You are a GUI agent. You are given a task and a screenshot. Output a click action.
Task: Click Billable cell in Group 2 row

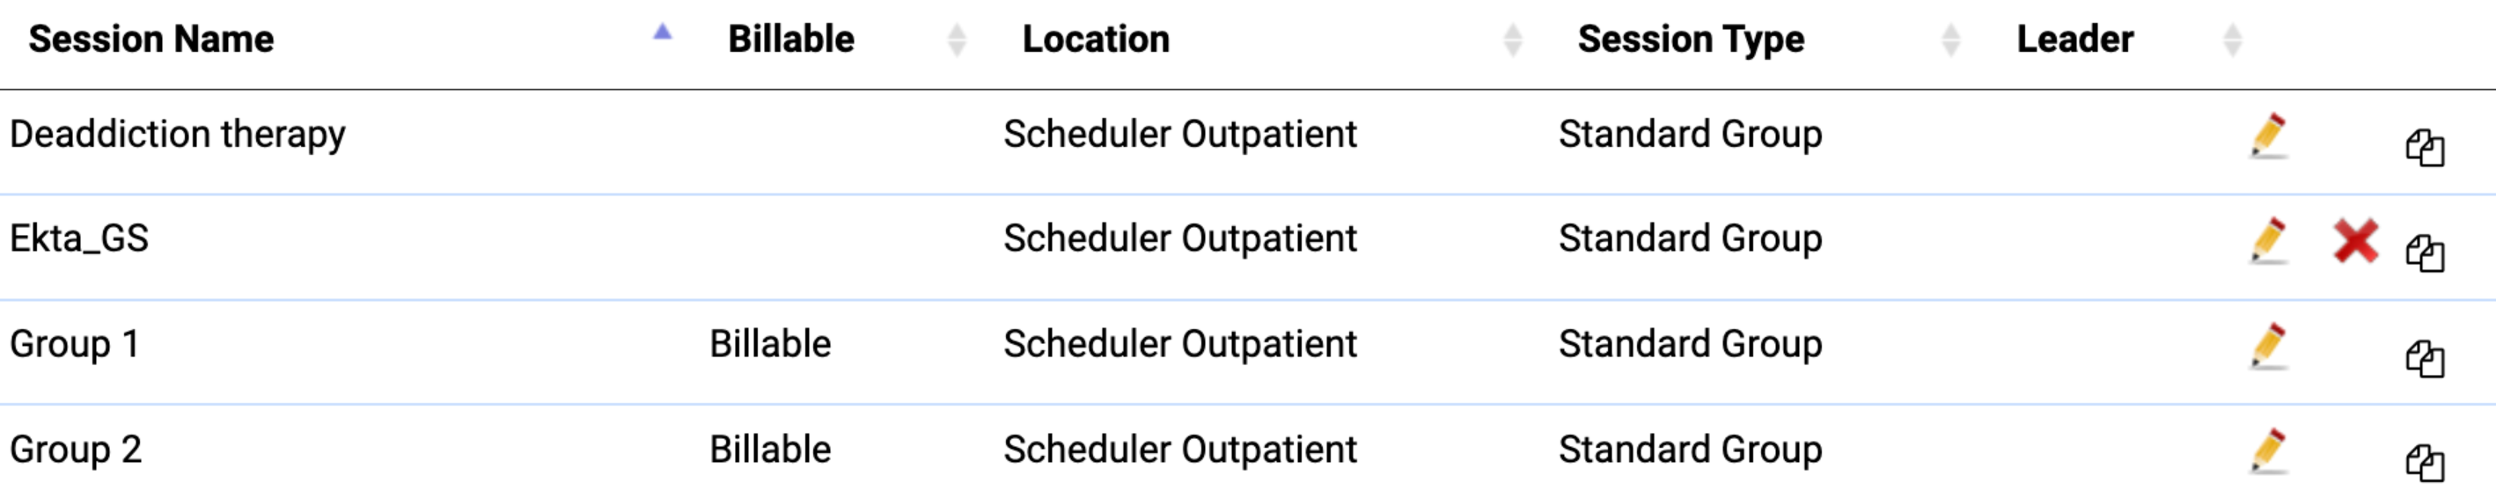point(770,450)
